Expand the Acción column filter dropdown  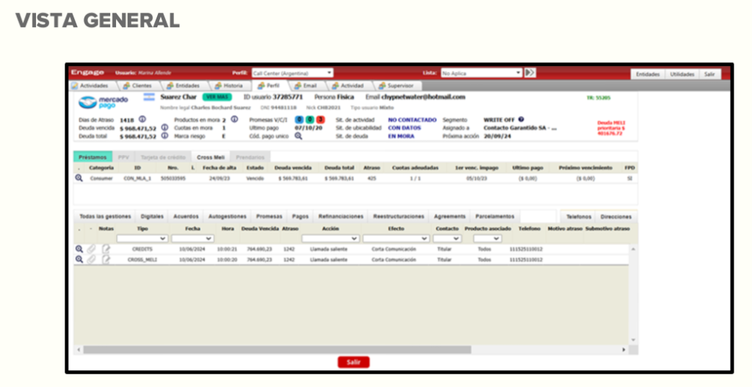point(330,238)
